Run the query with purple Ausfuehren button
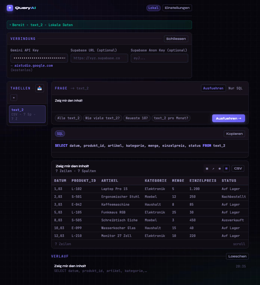This screenshot has width=260, height=285. [229, 118]
